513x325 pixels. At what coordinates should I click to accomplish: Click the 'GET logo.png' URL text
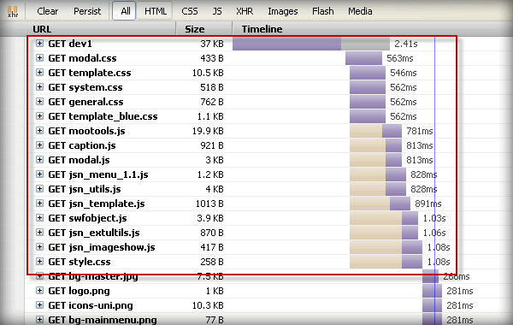79,291
